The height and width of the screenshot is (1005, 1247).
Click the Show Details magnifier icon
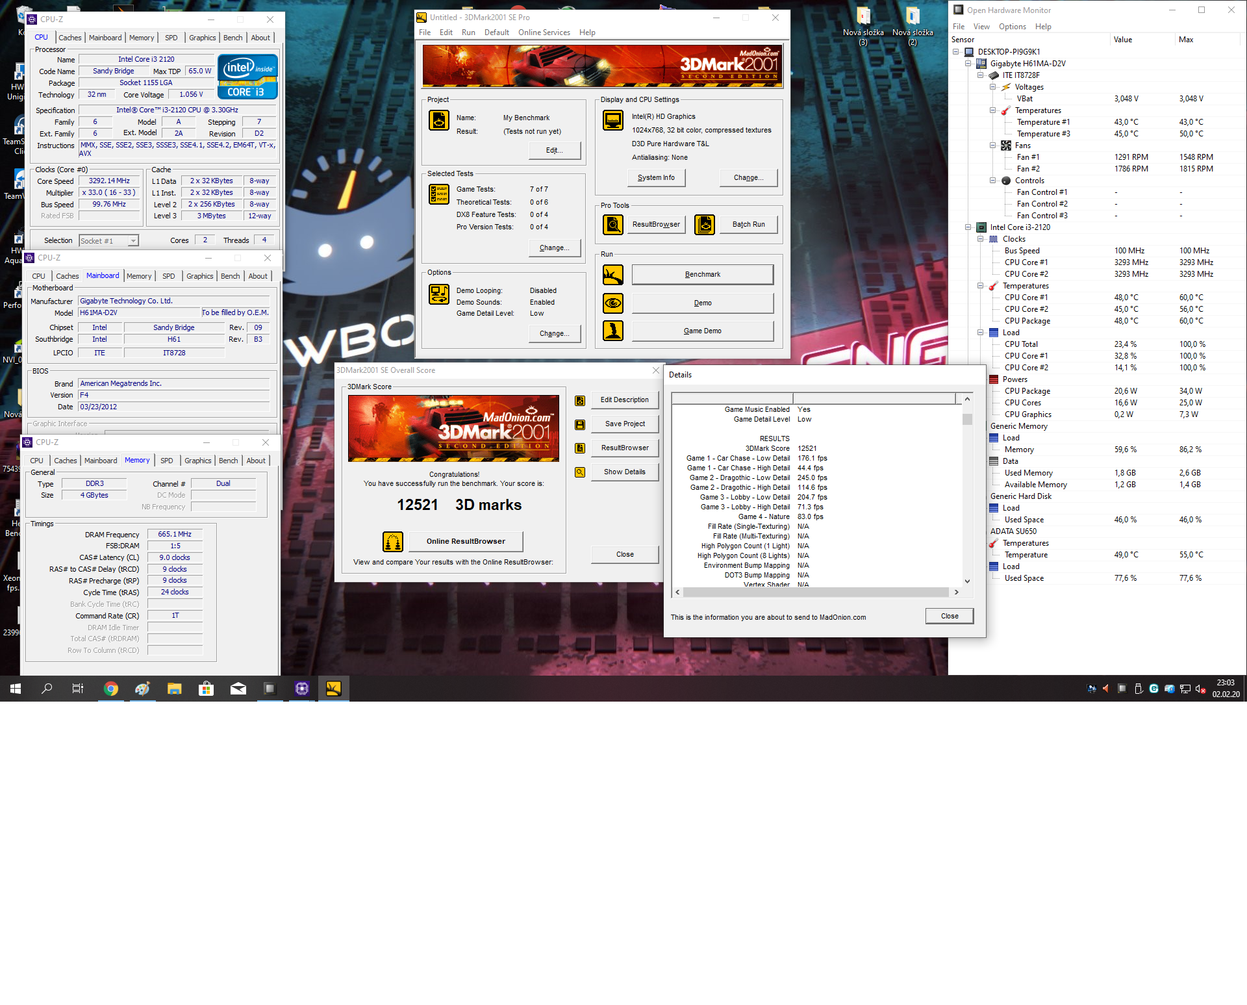point(580,472)
